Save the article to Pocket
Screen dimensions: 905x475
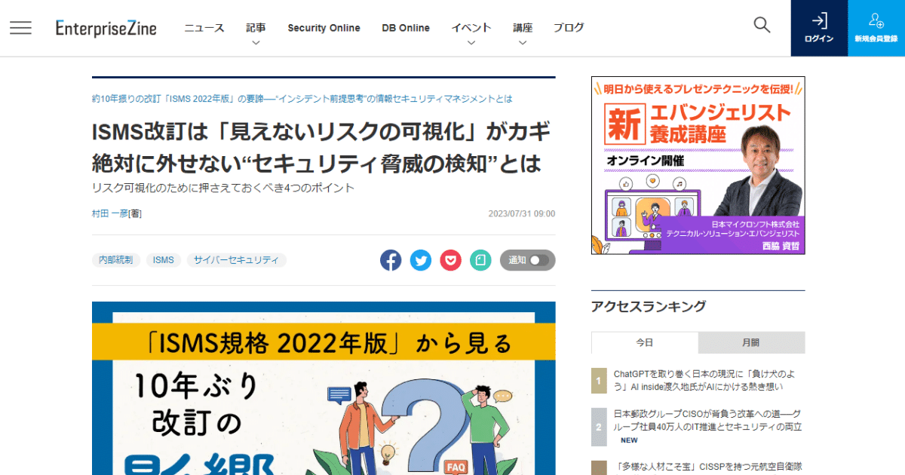coord(450,260)
